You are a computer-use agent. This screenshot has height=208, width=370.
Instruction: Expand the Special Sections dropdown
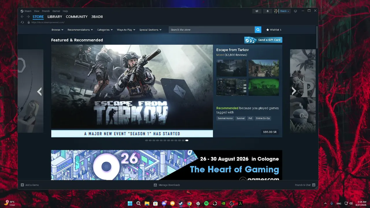150,30
